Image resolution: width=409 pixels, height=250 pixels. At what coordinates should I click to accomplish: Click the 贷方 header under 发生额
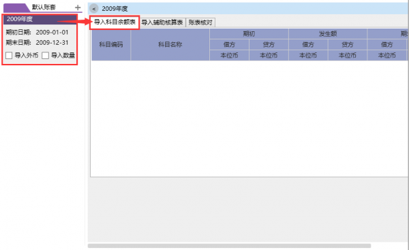[x=348, y=45]
